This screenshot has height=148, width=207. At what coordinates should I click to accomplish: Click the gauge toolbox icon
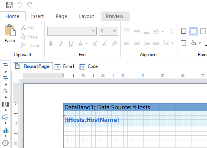pyautogui.click(x=5, y=143)
